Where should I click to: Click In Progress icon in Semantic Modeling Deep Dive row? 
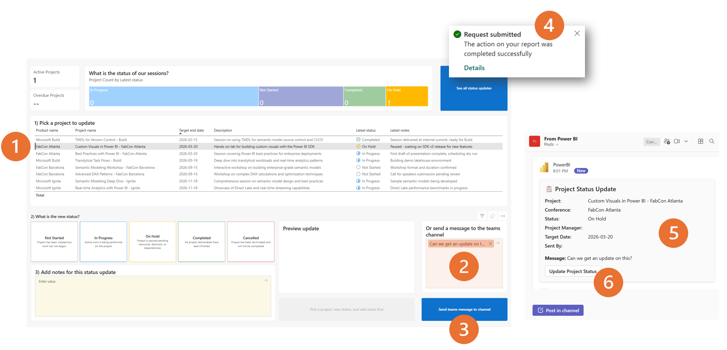(x=358, y=181)
